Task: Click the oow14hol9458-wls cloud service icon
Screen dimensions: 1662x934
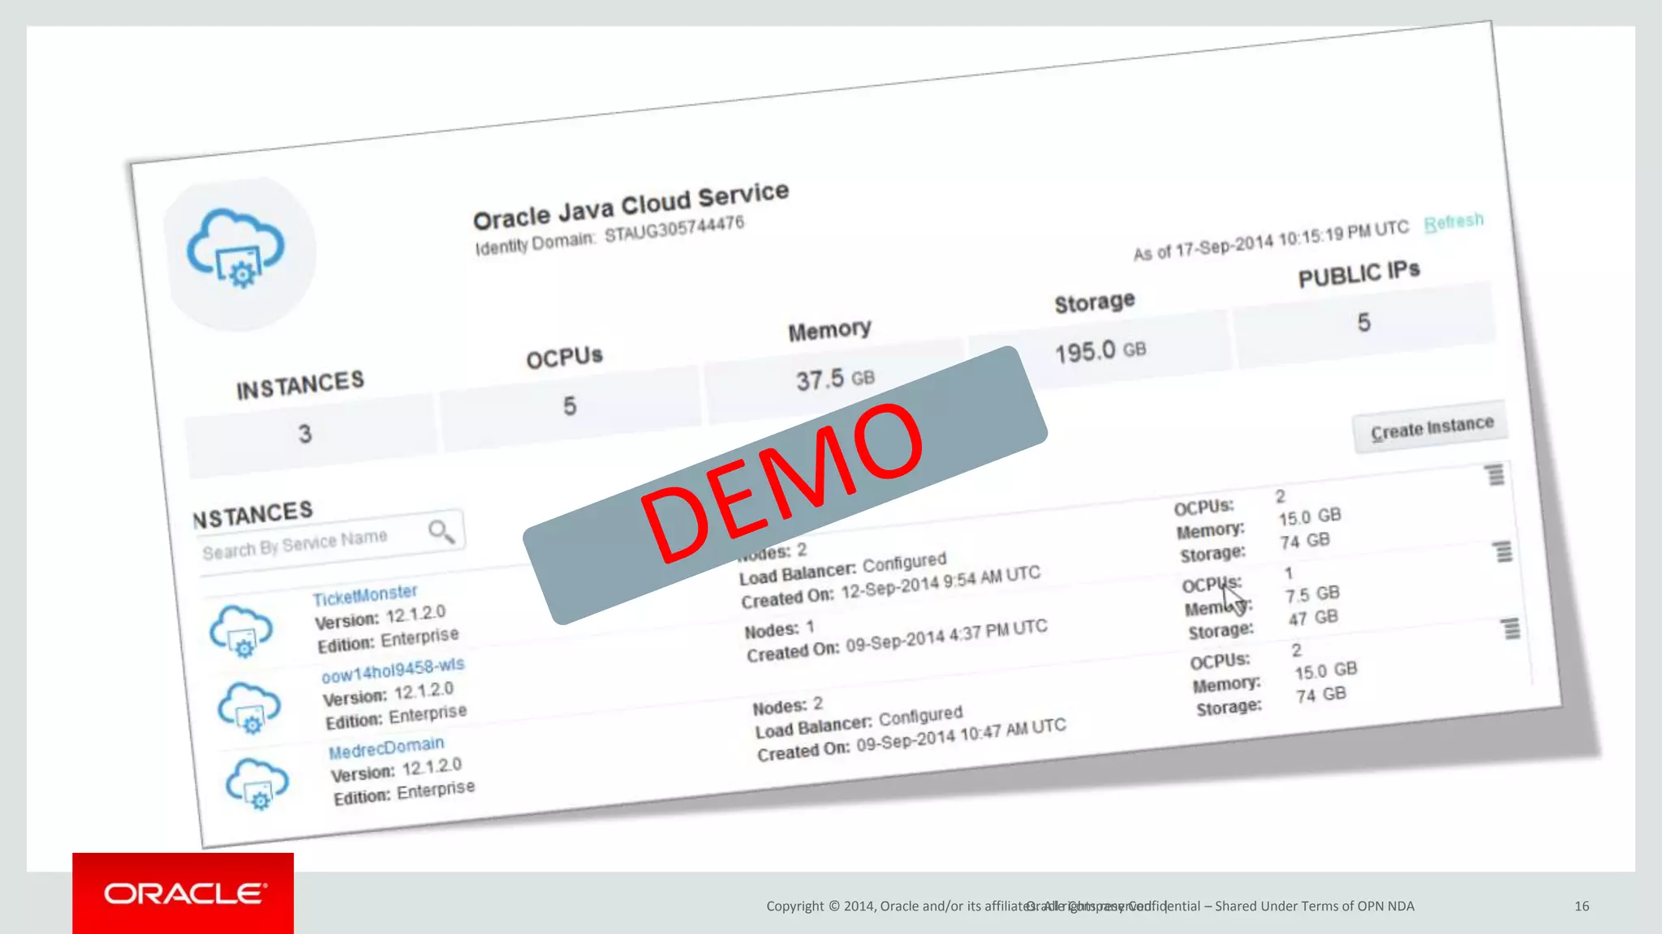Action: point(249,707)
